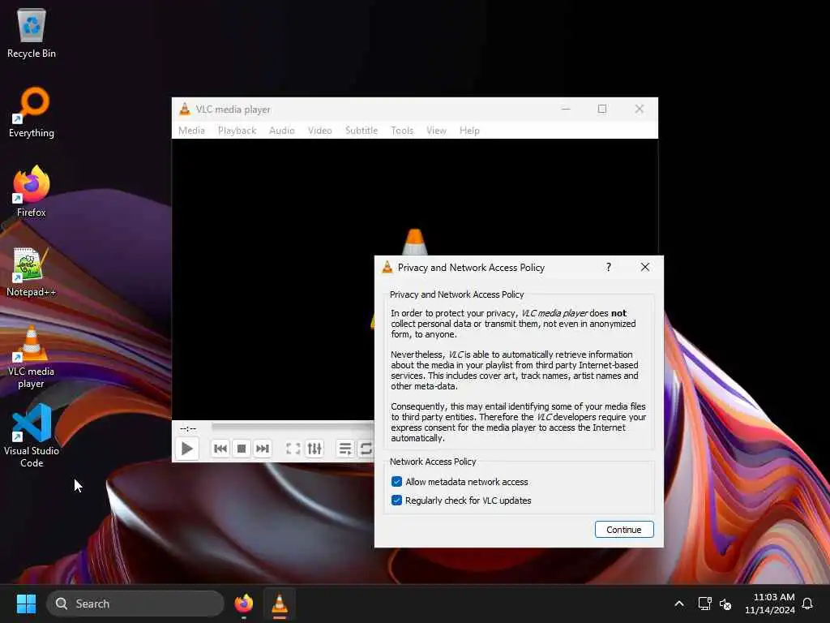This screenshot has width=830, height=623.
Task: Uncheck Allow metadata network access
Action: 396,482
